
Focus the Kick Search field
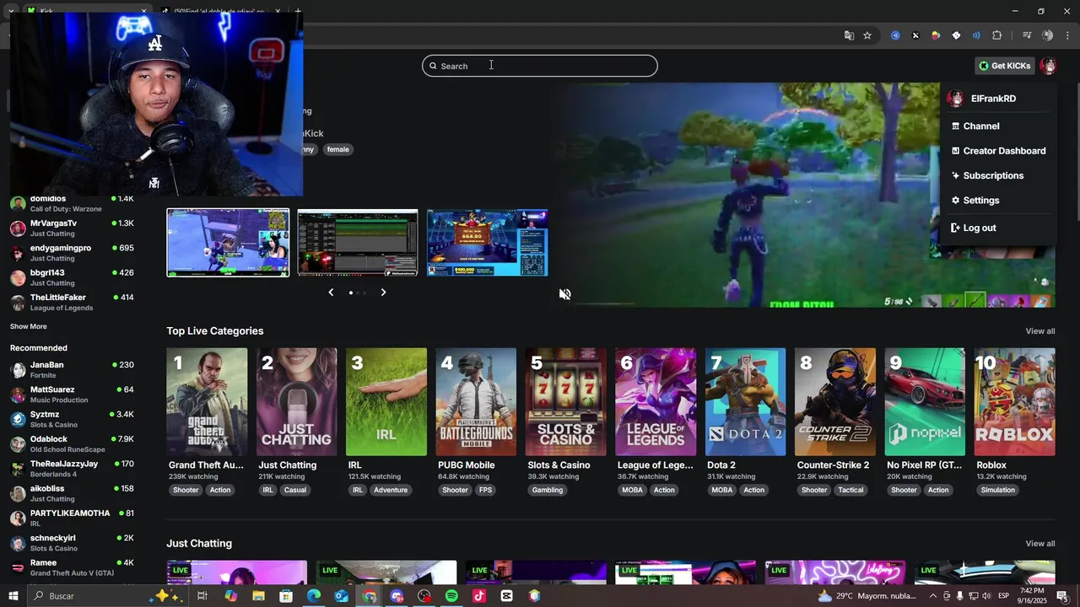point(540,66)
